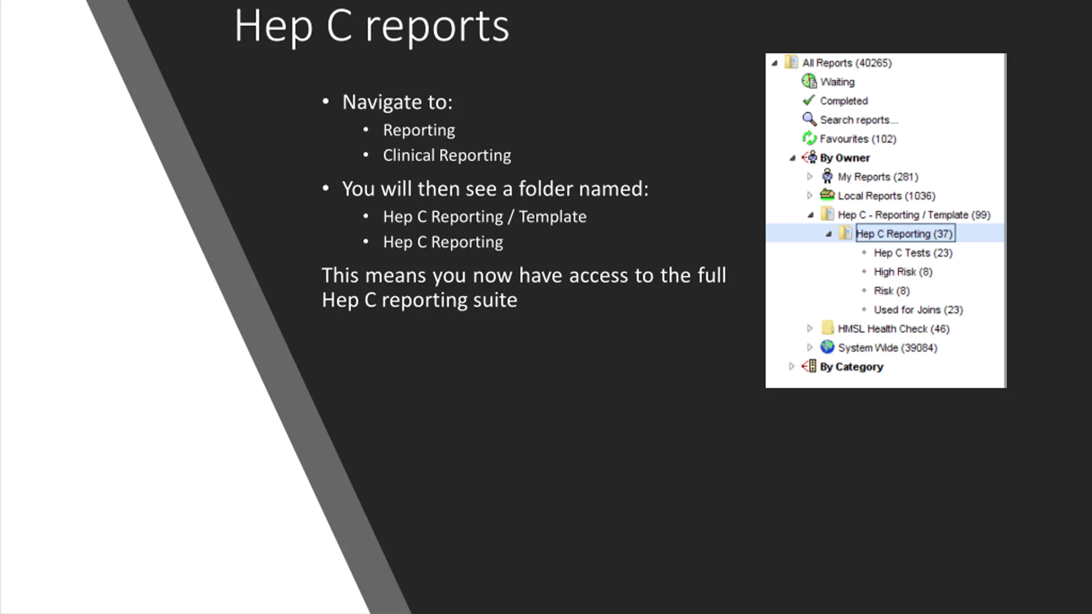Open Search reports...
1092x614 pixels.
tap(859, 120)
